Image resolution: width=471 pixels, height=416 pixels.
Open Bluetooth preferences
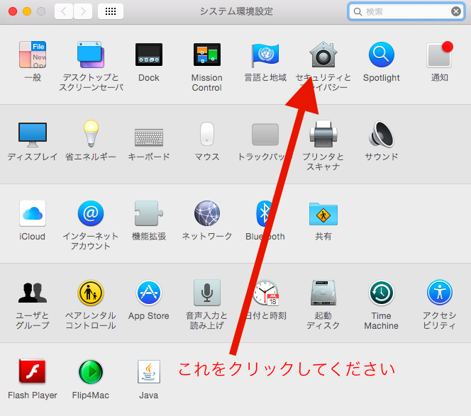(x=265, y=213)
